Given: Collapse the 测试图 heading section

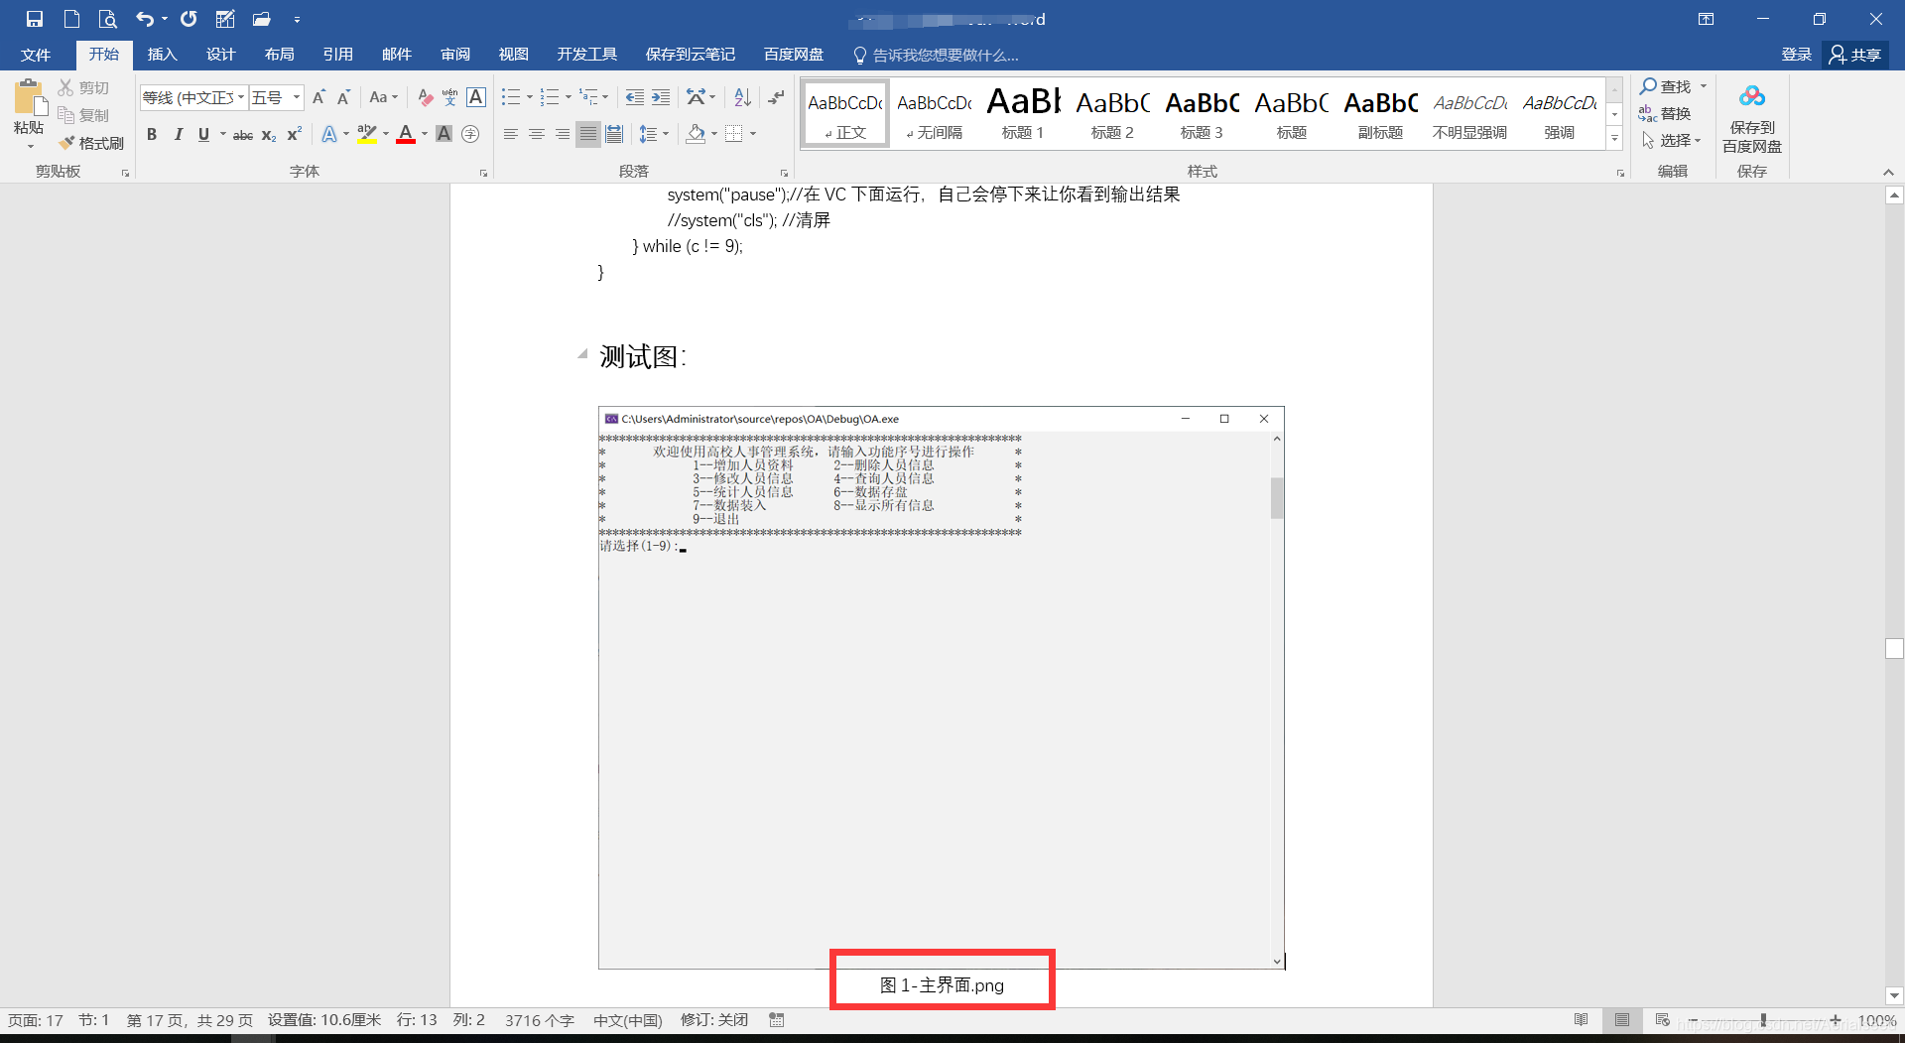Looking at the screenshot, I should [582, 353].
